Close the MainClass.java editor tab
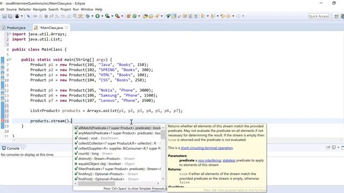Screen dimensions: 344x193 pos(67,27)
